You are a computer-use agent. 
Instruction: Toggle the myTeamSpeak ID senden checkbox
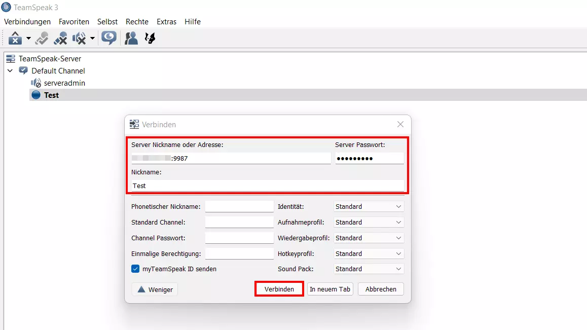(135, 269)
